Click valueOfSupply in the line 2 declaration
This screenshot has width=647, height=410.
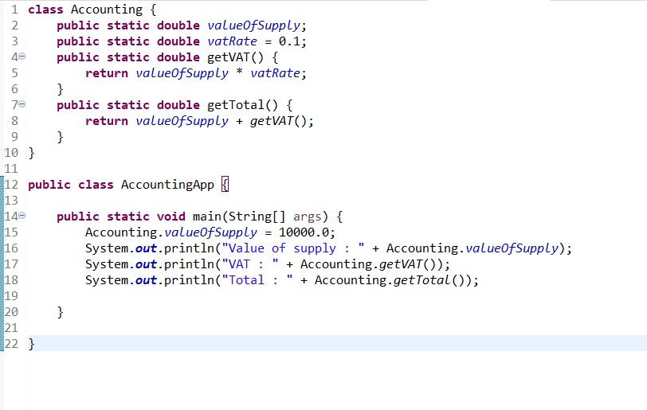[253, 26]
